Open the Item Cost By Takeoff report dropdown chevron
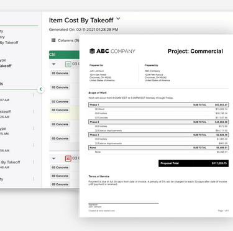This screenshot has width=233, height=231. coord(118,19)
